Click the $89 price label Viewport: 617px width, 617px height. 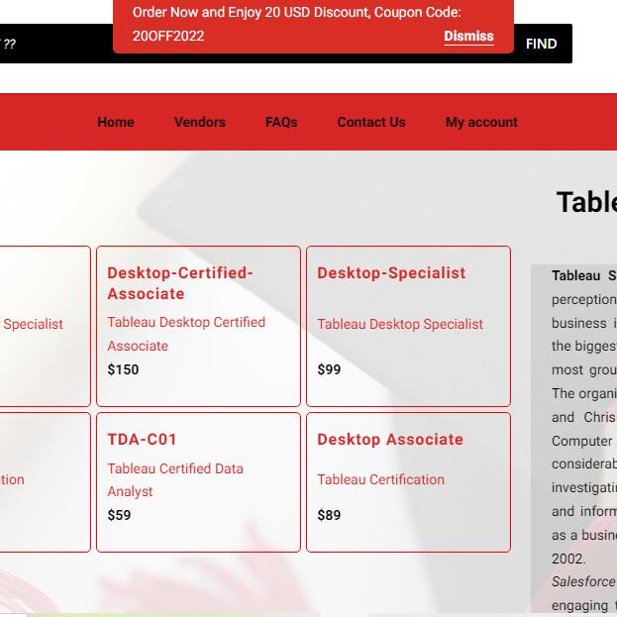329,515
